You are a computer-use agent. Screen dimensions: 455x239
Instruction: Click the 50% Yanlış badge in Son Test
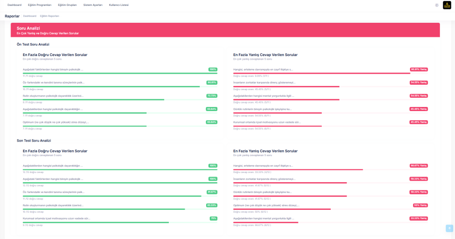click(x=420, y=205)
